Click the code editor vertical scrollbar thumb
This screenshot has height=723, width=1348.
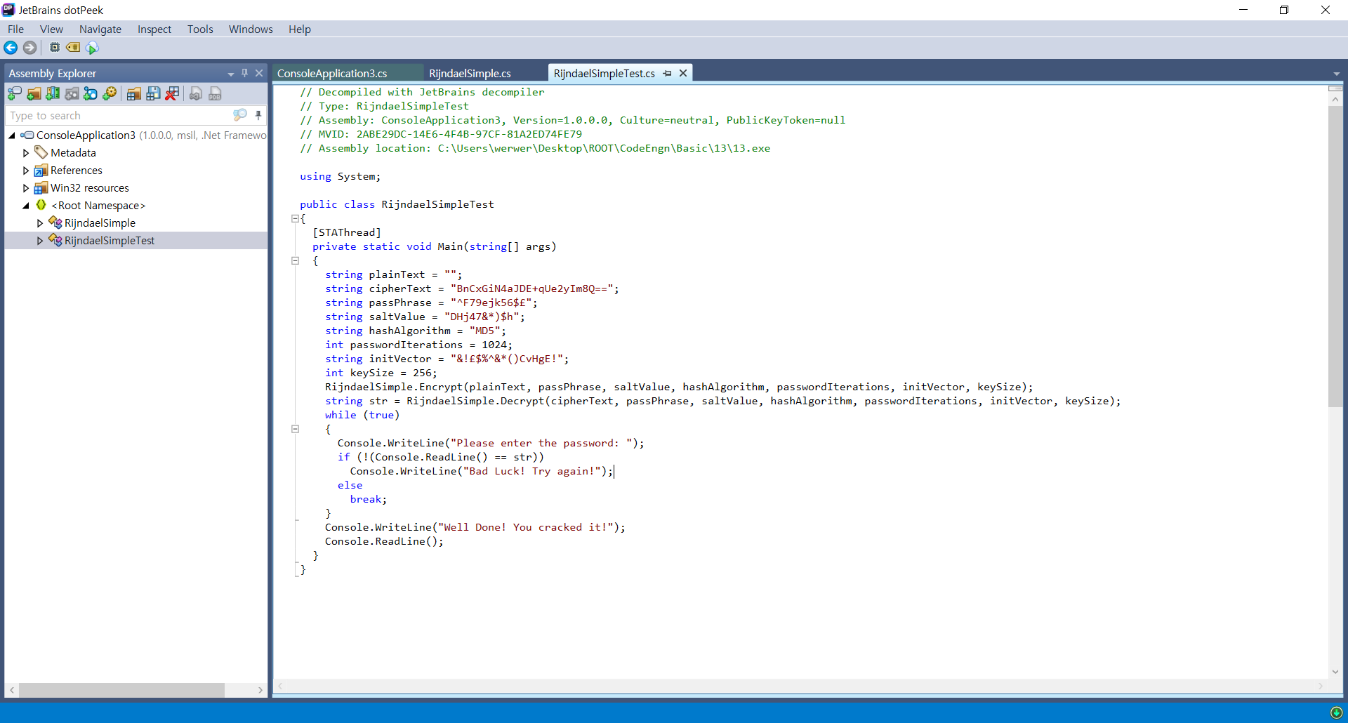[x=1335, y=256]
